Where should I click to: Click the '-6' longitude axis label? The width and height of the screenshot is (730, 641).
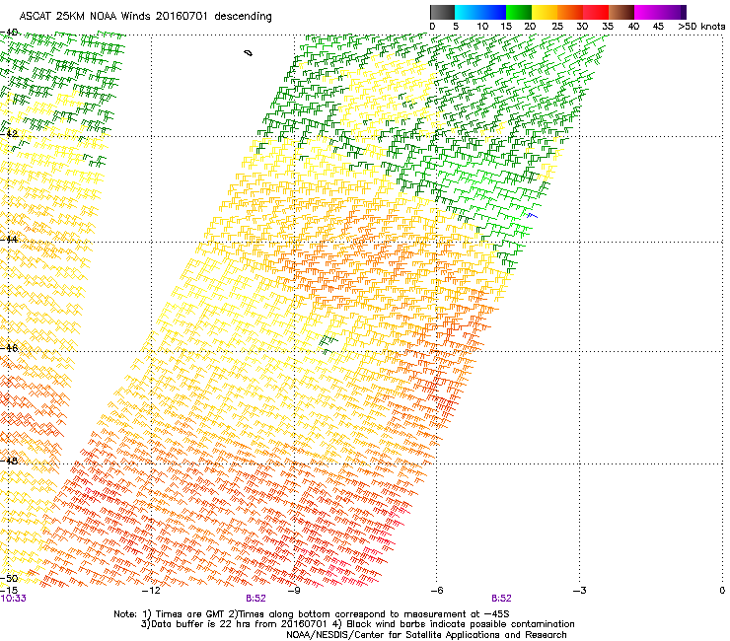[436, 591]
